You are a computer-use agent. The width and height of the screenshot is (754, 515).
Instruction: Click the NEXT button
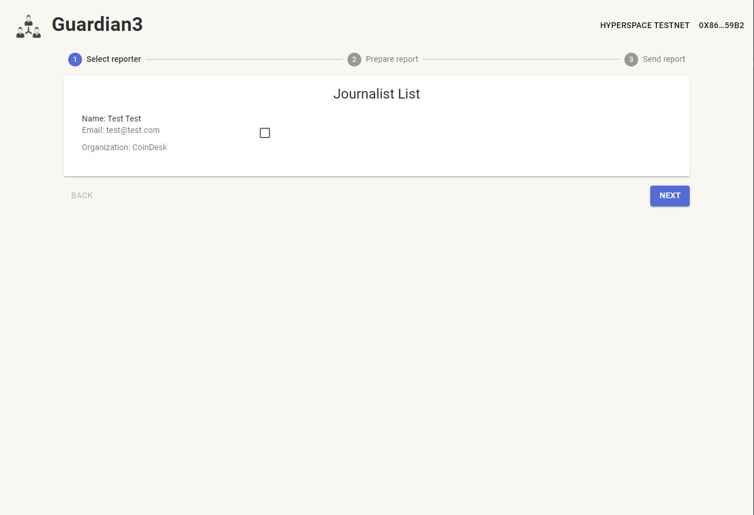coord(670,196)
